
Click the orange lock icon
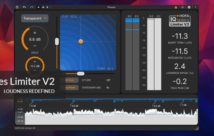click(x=176, y=7)
